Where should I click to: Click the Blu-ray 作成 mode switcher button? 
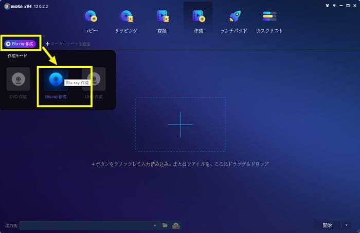pos(20,44)
